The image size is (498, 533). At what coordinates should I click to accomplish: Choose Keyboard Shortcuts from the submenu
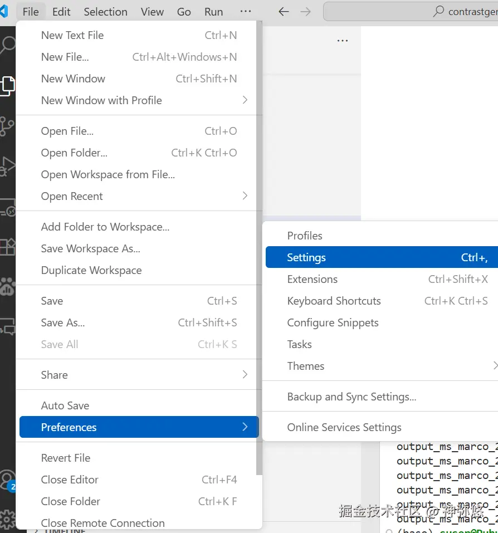[334, 301]
